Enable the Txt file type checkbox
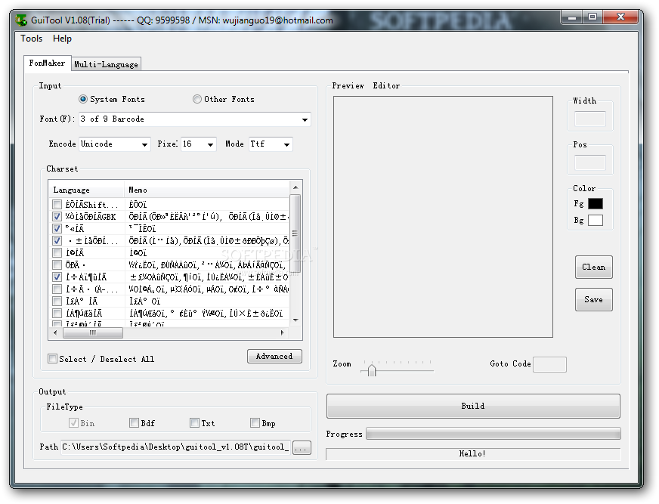 pos(194,423)
